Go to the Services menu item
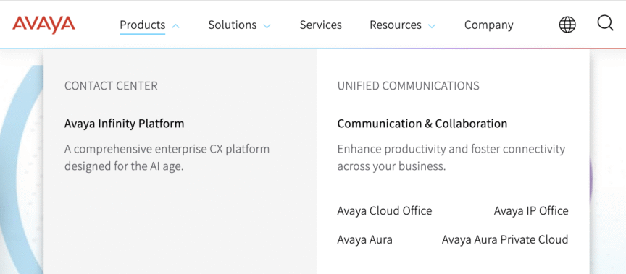 coord(320,25)
